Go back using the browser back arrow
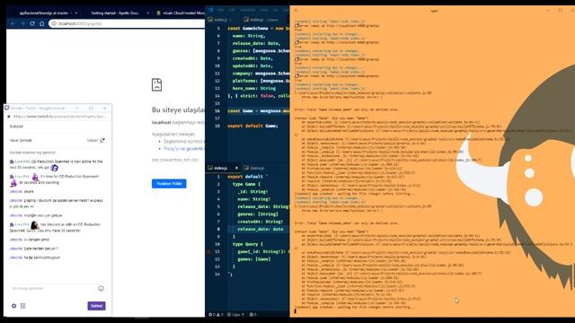This screenshot has width=575, height=323. (13, 23)
